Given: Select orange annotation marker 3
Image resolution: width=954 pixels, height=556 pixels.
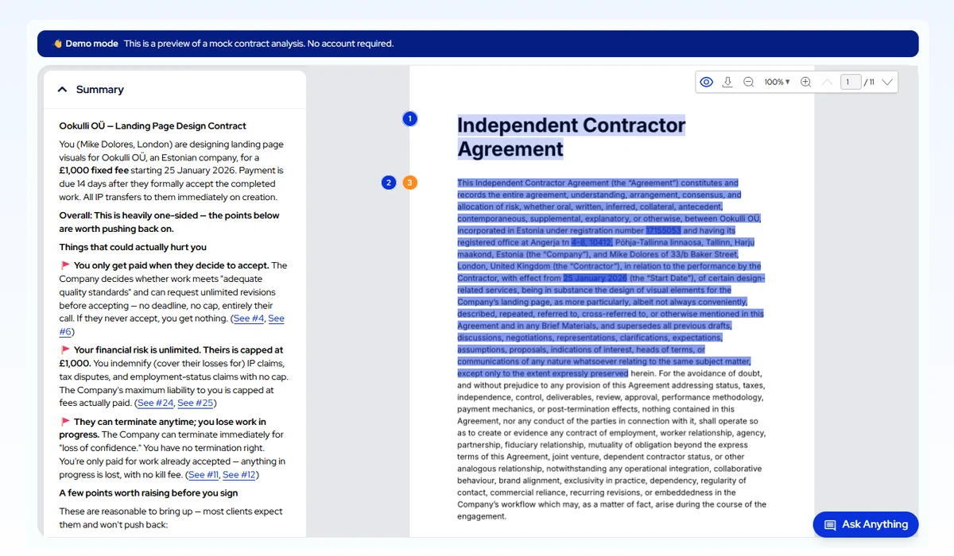Looking at the screenshot, I should coord(409,183).
